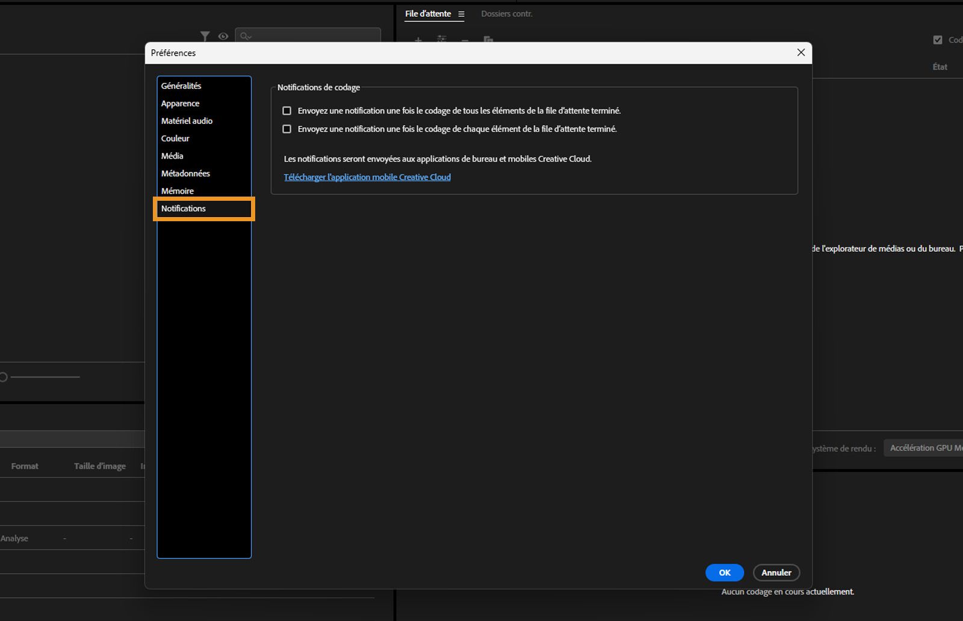The width and height of the screenshot is (963, 621).
Task: Click the magnifier icon in the search box
Action: (244, 36)
